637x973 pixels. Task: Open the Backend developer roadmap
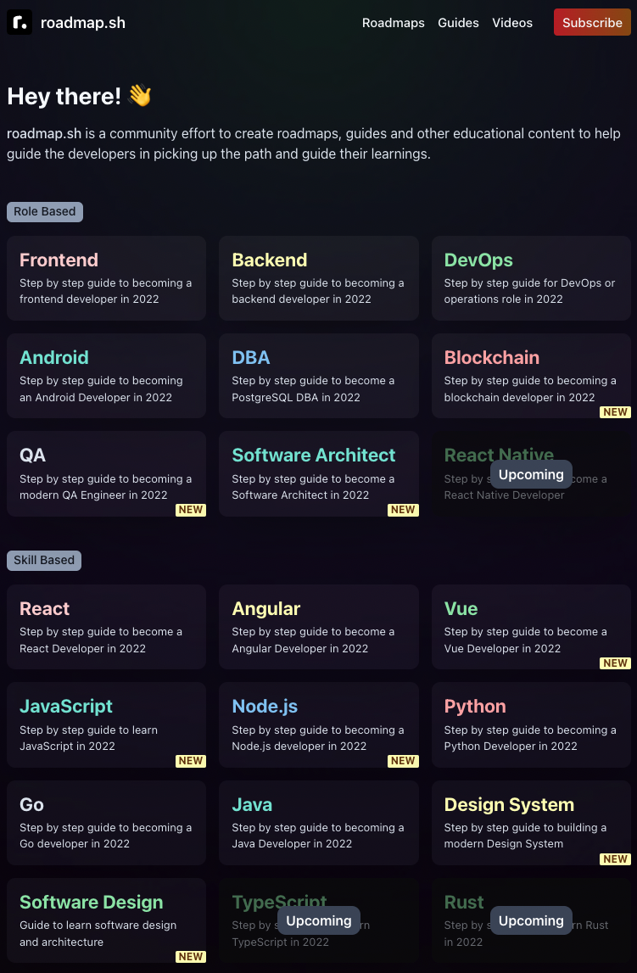(x=318, y=278)
